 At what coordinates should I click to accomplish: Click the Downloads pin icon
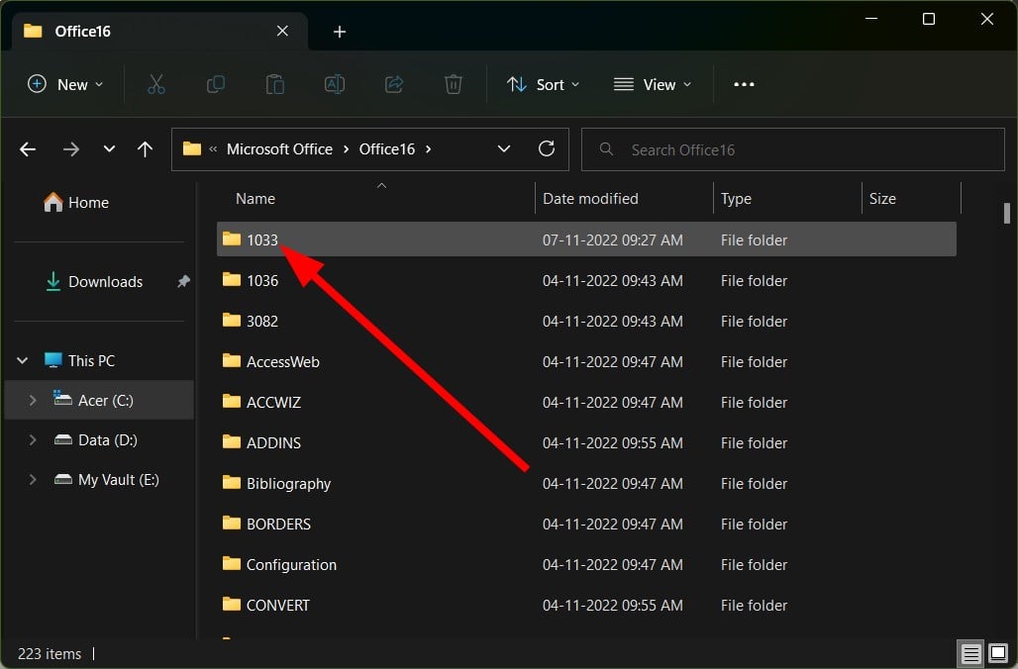[x=184, y=282]
